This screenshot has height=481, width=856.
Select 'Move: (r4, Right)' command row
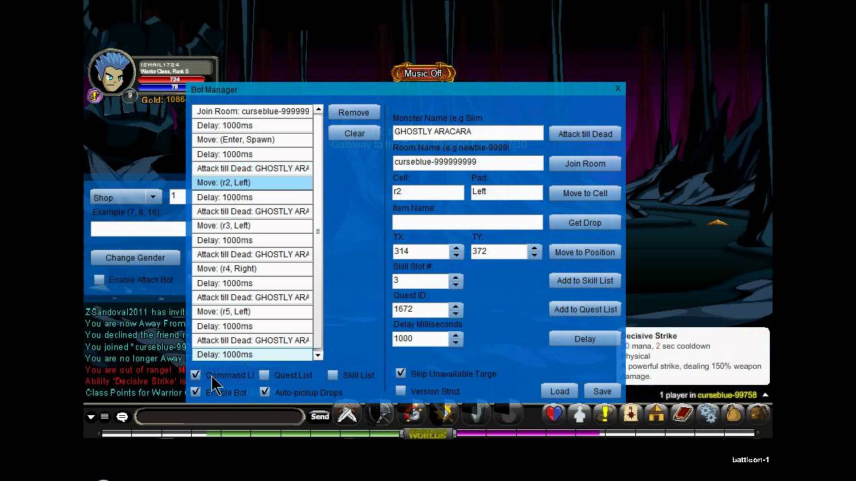point(252,269)
